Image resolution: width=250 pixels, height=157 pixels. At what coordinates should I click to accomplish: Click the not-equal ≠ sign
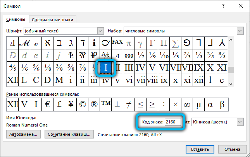click(x=129, y=104)
